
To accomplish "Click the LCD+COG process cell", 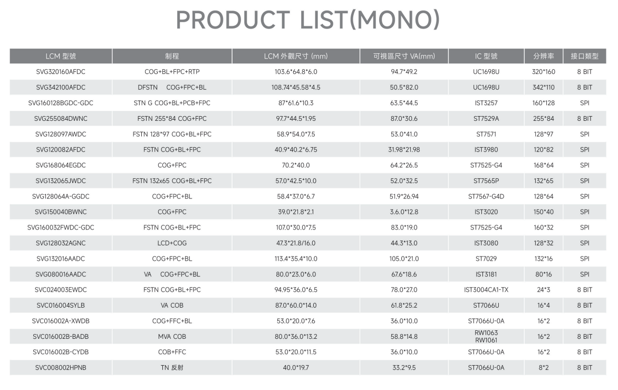I will coord(172,243).
